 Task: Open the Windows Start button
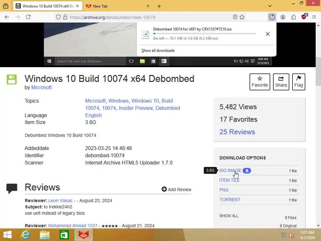click(8, 235)
